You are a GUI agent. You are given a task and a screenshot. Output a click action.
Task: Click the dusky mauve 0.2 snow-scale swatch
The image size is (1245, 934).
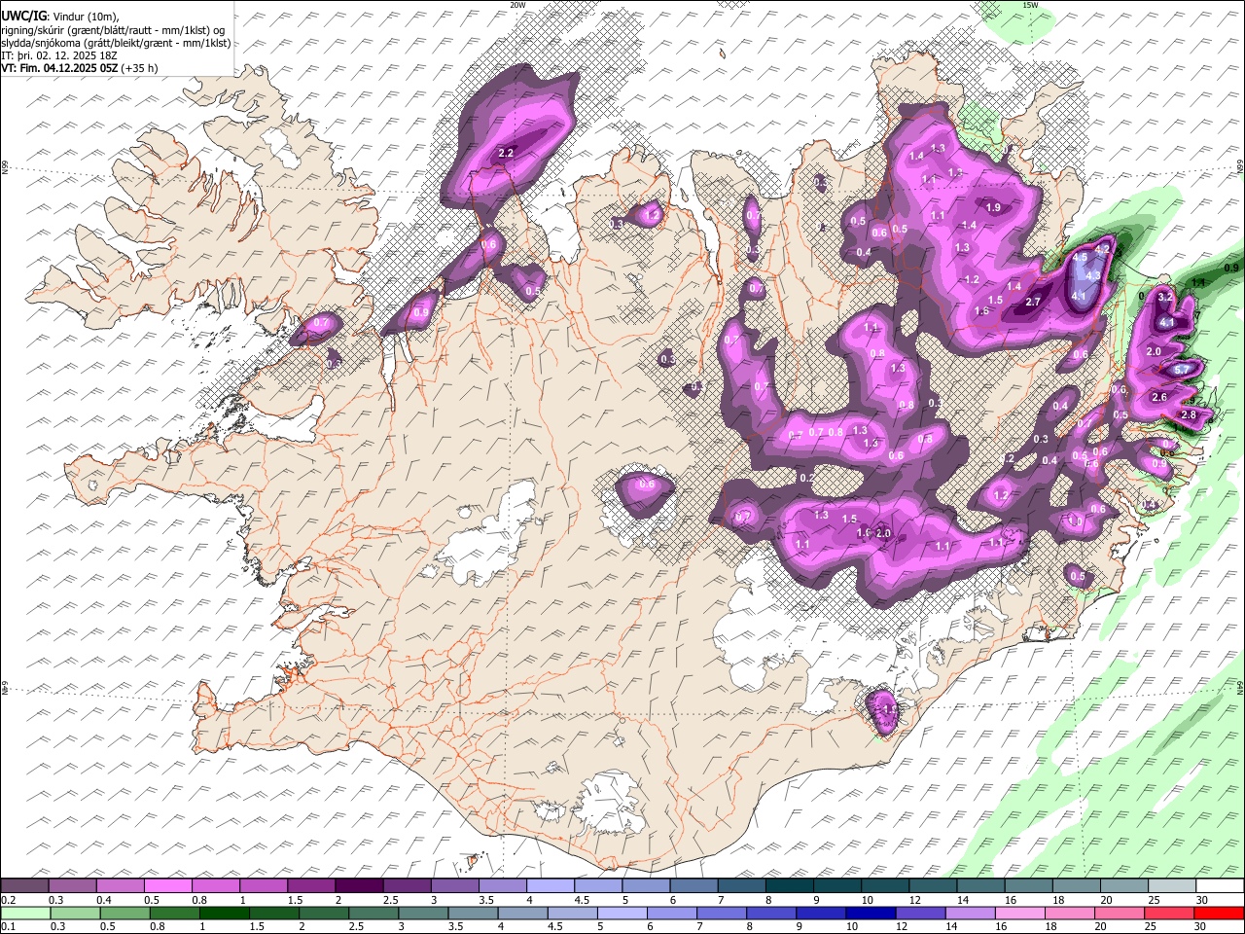point(24,886)
